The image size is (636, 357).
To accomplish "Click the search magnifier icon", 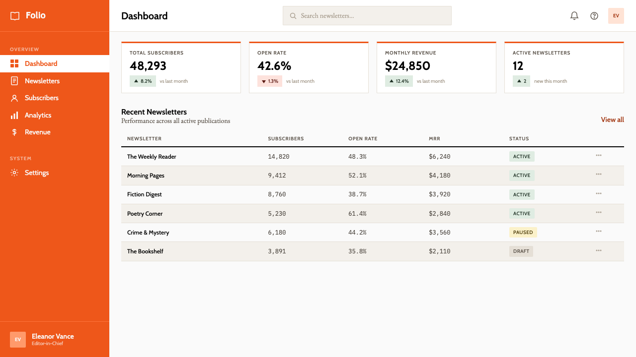I will click(293, 16).
